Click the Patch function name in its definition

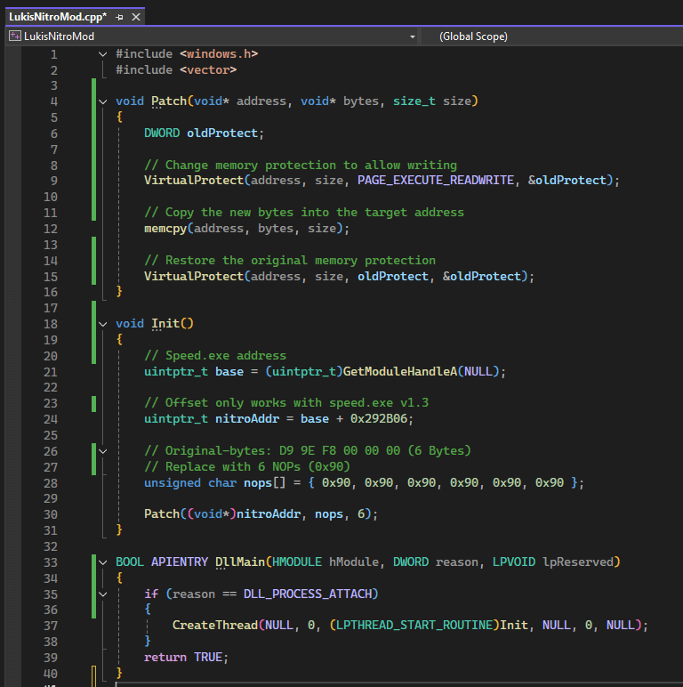(x=169, y=101)
